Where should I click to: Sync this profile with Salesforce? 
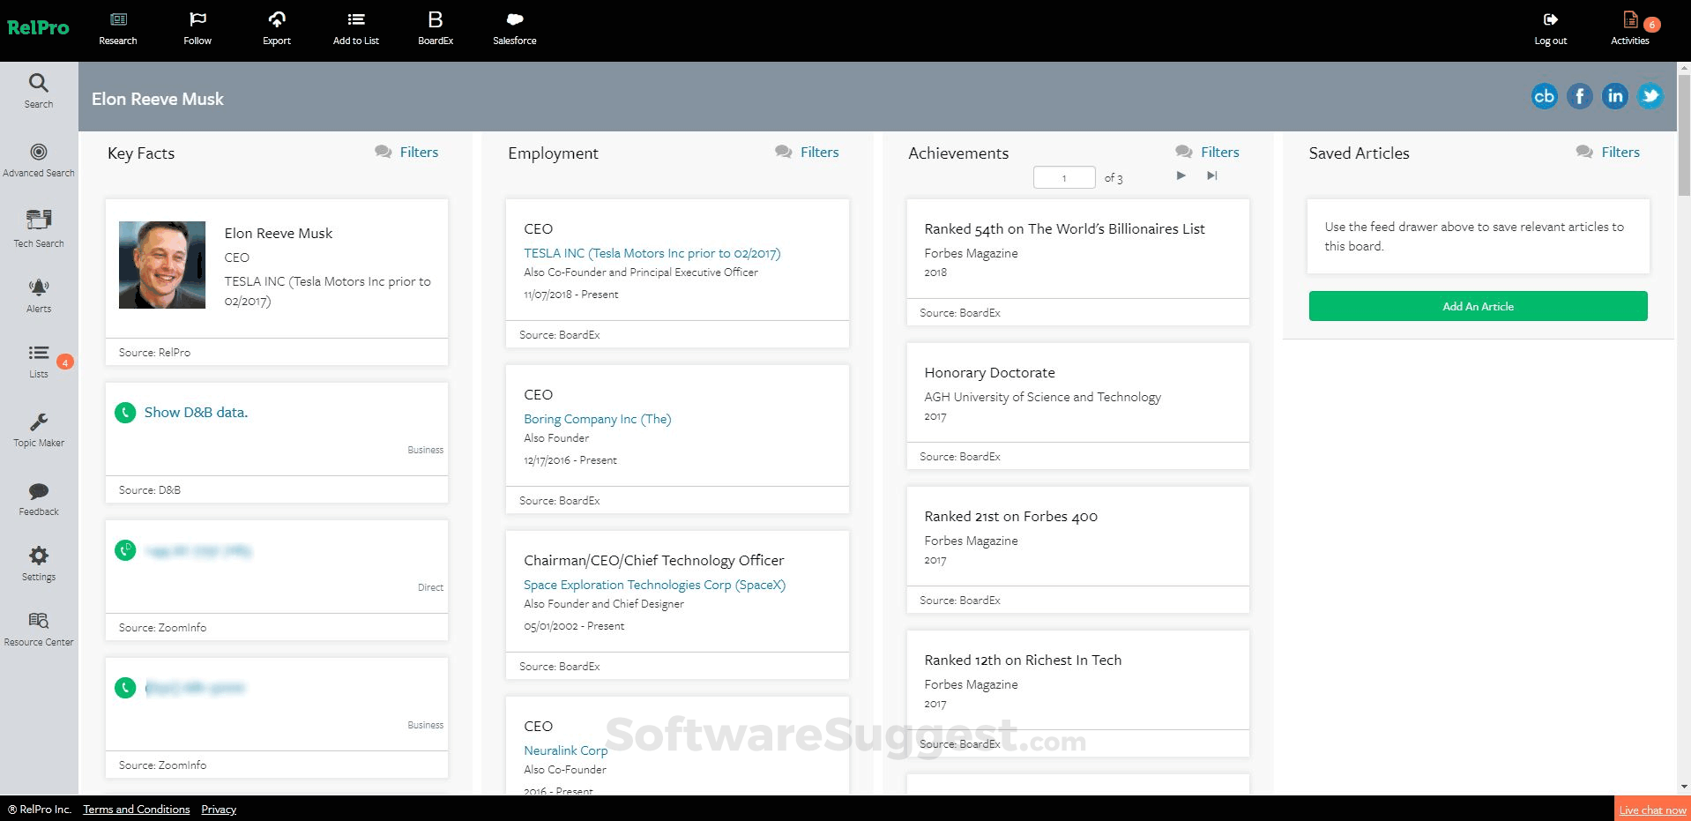pyautogui.click(x=514, y=27)
